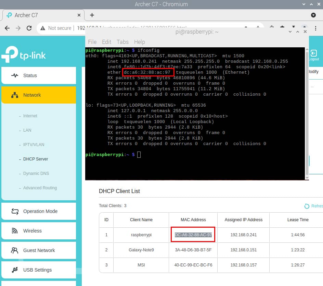
Task: Click MAC address 3A-48-D6-3B-B7-5F
Action: (193, 250)
